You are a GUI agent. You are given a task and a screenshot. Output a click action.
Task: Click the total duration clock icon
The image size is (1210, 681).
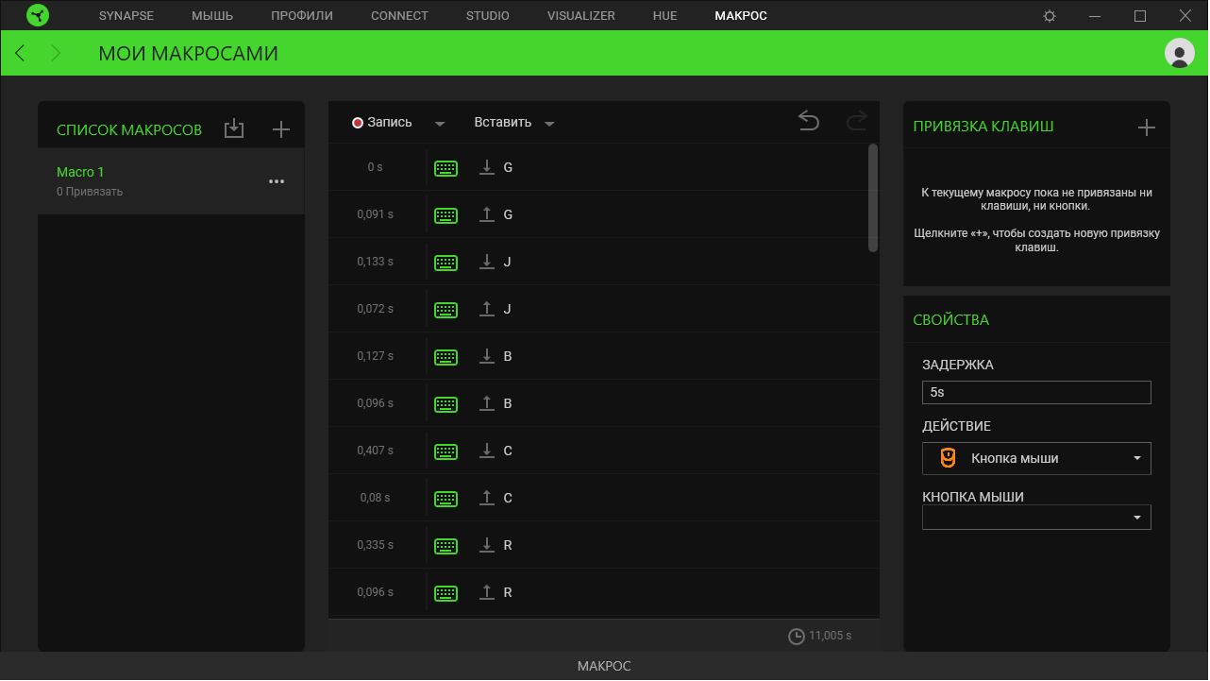(797, 636)
